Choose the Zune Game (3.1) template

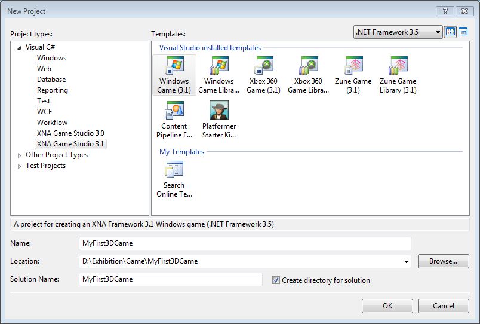353,75
